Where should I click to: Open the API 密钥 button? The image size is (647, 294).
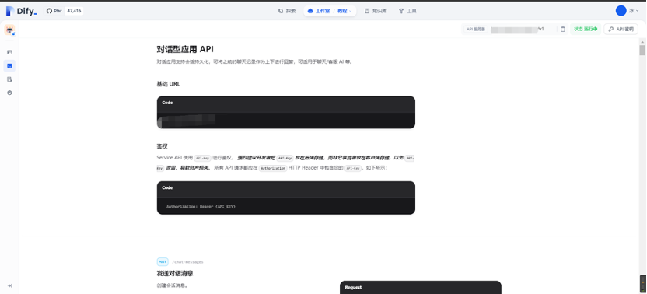[x=621, y=30]
